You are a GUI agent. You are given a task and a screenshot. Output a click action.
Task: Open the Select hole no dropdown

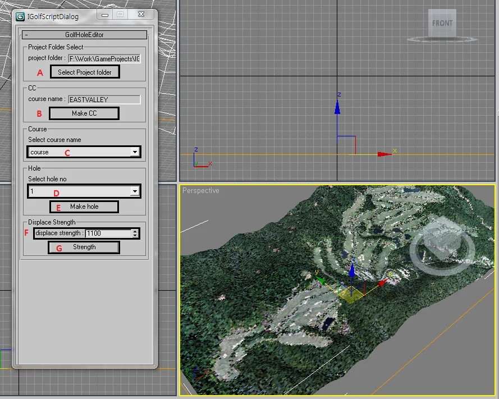(x=135, y=191)
